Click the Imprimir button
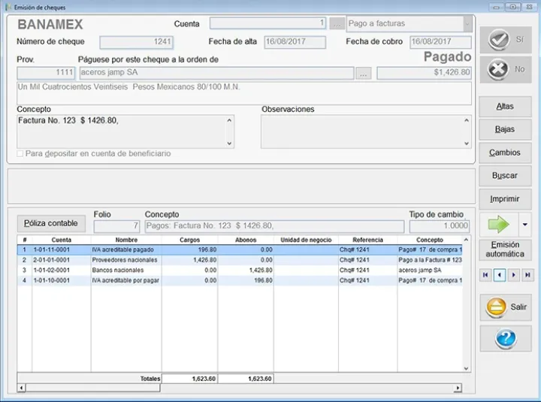The width and height of the screenshot is (541, 402). 505,199
